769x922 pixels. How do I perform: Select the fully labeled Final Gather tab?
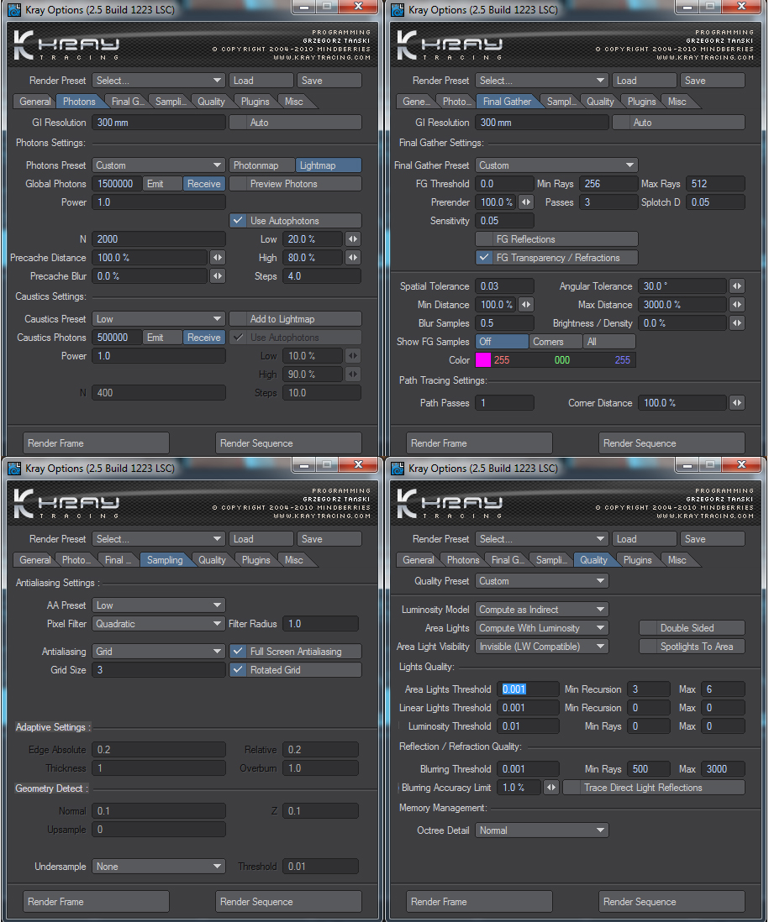click(x=507, y=102)
